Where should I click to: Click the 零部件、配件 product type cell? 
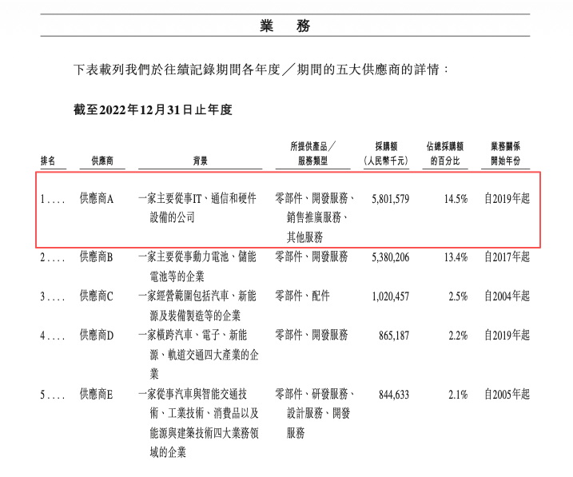coord(302,296)
